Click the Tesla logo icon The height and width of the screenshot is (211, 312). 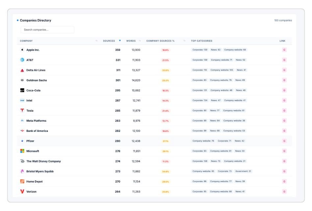[x=22, y=110]
